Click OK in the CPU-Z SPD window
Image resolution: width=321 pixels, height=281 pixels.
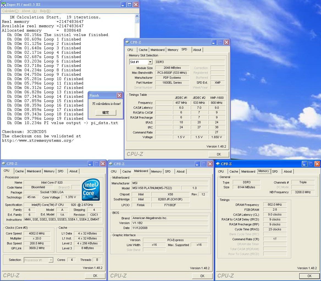(219, 154)
